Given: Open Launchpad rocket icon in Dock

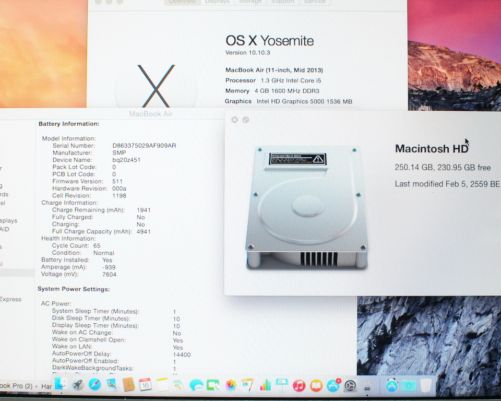Looking at the screenshot, I should click(78, 385).
